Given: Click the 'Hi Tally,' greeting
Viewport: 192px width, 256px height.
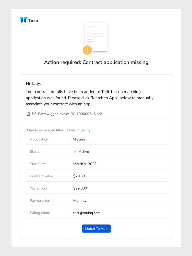Looking at the screenshot, I should point(33,84).
